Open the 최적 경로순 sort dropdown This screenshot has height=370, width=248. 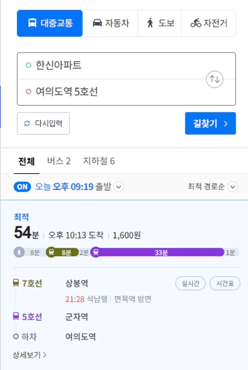(213, 187)
